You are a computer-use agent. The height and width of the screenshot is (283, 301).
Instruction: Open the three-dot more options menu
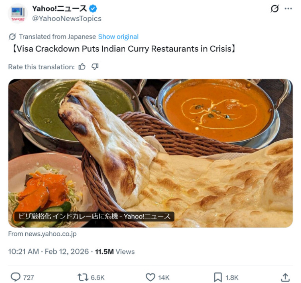click(x=288, y=9)
